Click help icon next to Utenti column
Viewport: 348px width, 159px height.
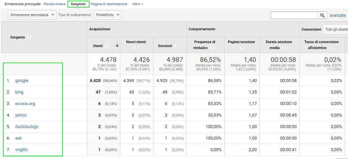pyautogui.click(x=107, y=46)
